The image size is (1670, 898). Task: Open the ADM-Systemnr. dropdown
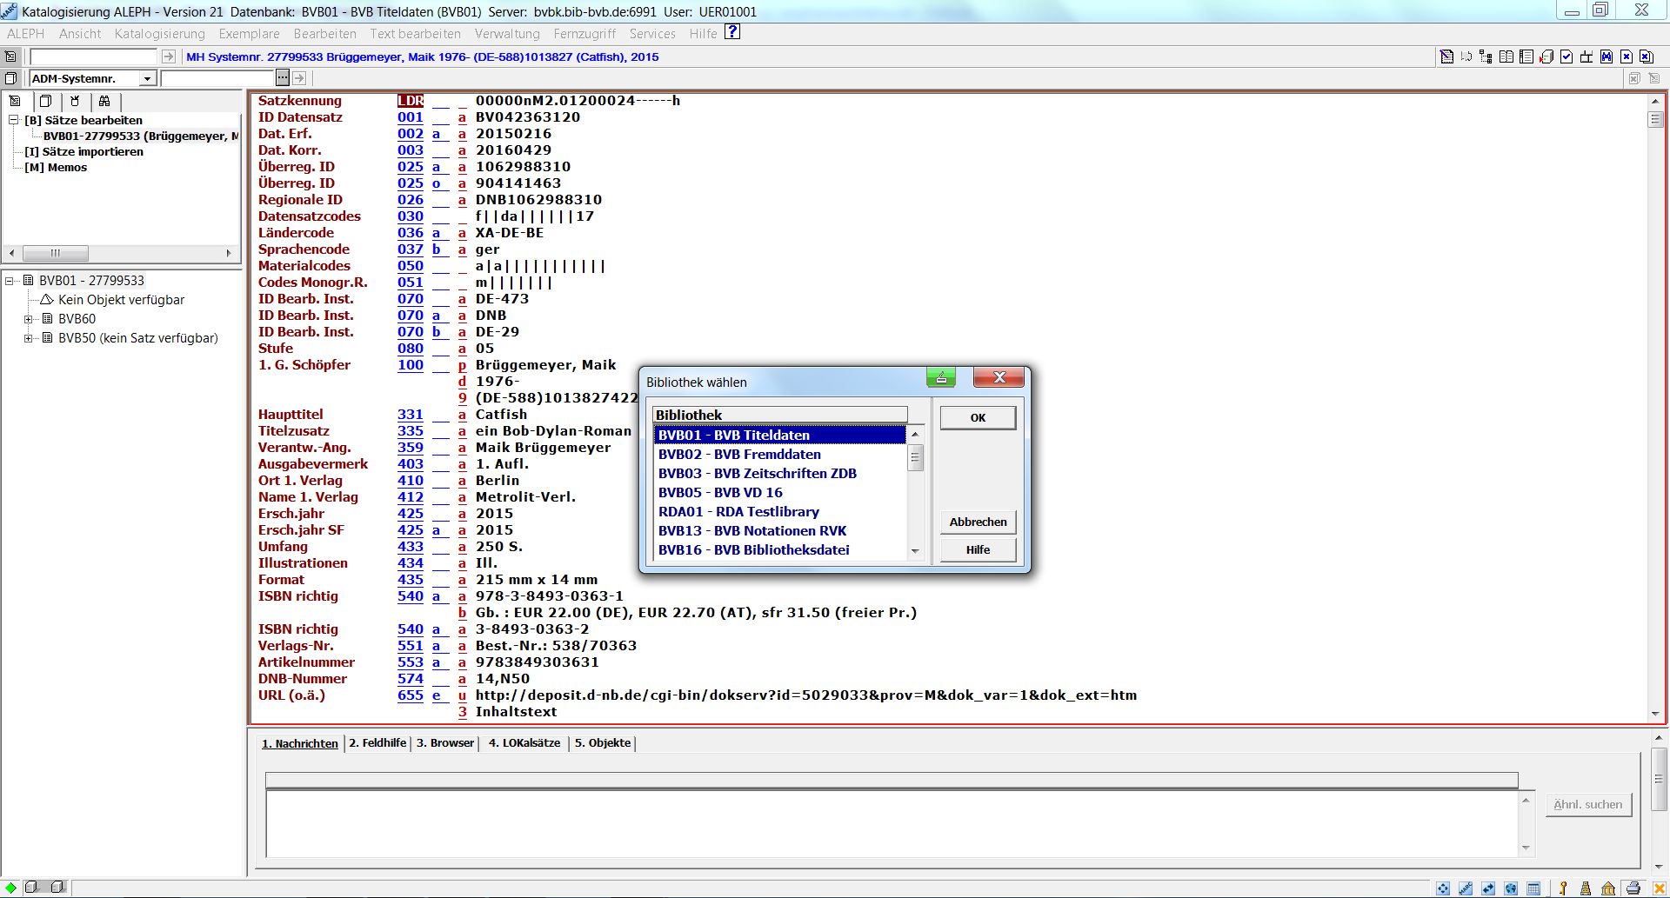click(147, 79)
